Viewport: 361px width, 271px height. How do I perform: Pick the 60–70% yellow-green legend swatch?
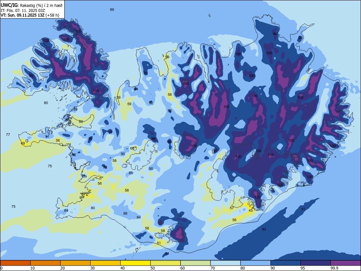coord(195,263)
